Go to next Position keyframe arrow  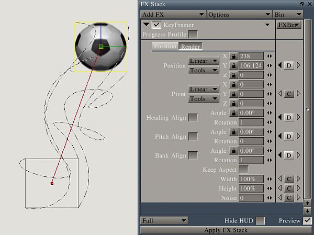click(298, 65)
